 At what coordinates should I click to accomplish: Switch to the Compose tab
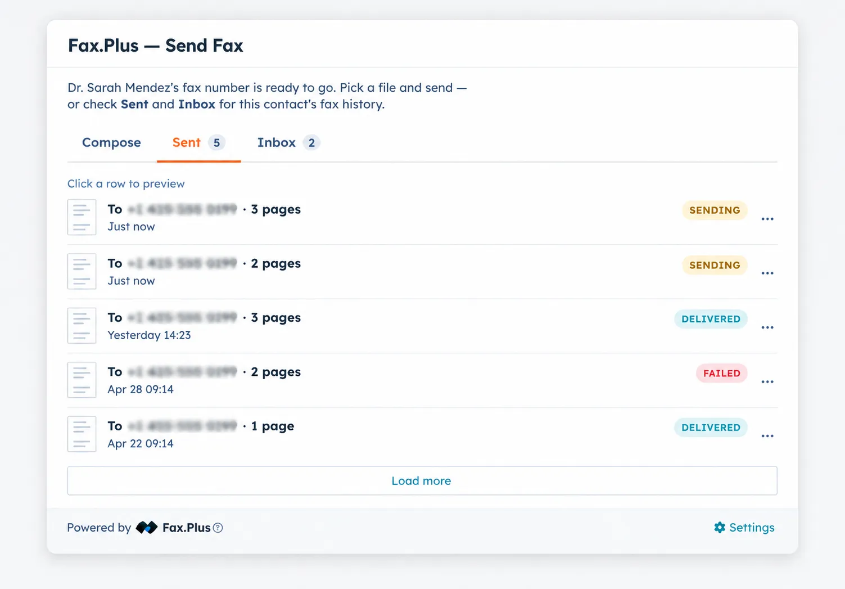pyautogui.click(x=111, y=143)
